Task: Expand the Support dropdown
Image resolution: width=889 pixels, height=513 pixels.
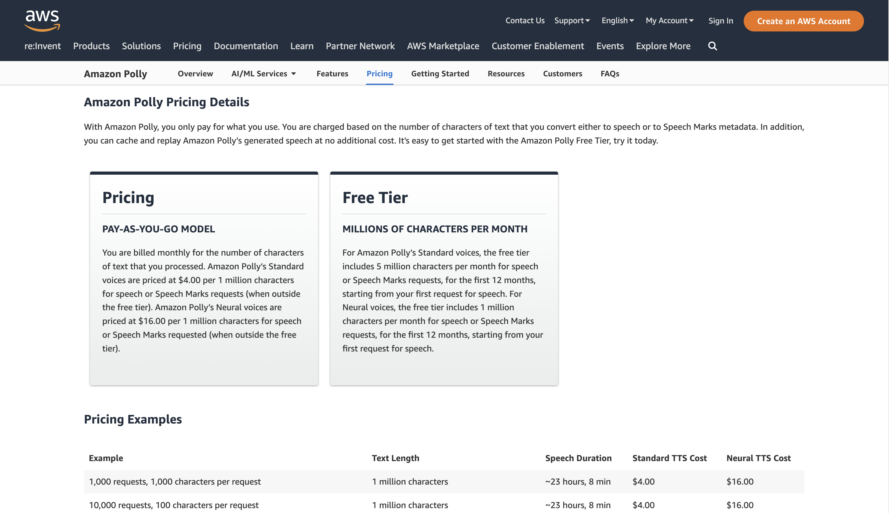Action: [572, 21]
